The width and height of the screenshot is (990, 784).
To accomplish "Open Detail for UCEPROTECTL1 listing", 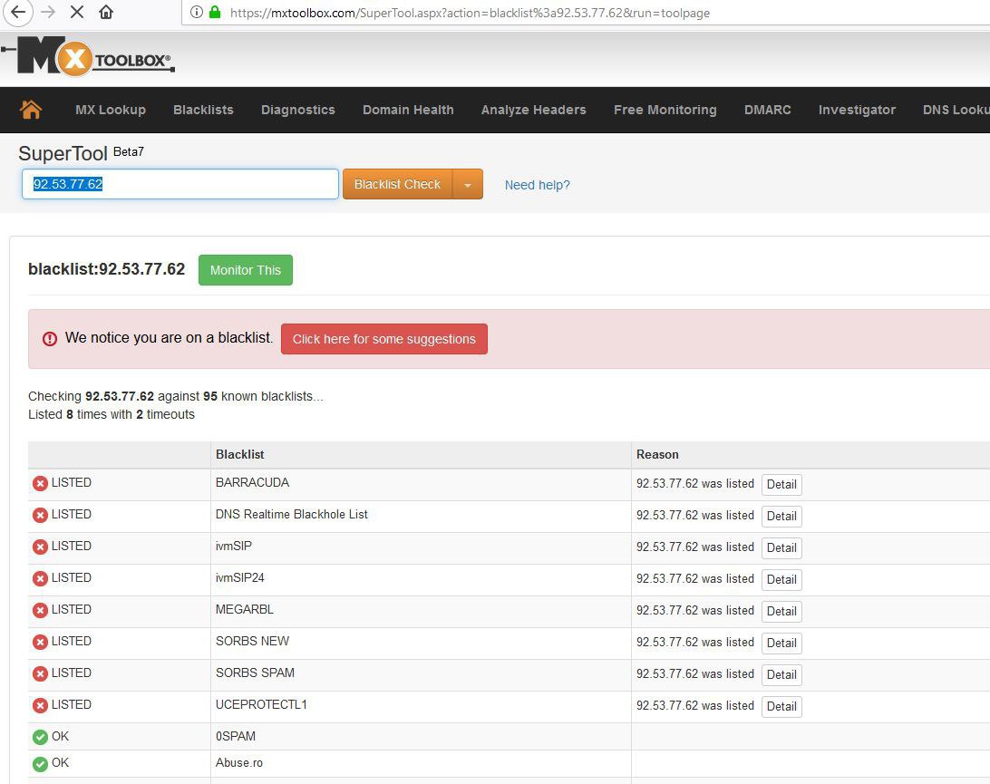I will point(781,706).
